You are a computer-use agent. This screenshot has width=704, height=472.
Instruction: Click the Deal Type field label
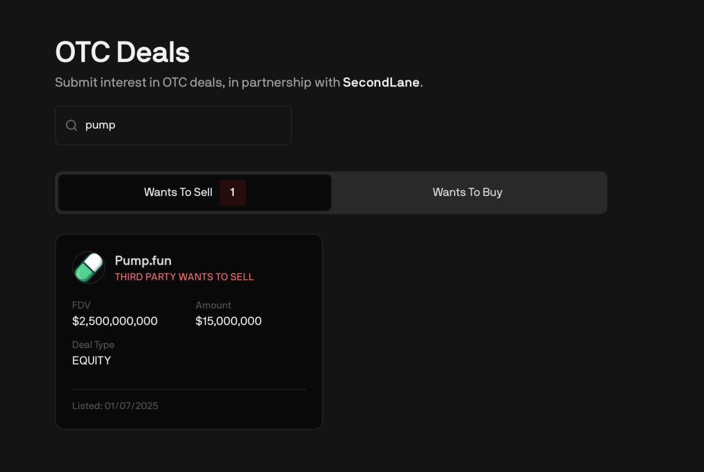93,345
